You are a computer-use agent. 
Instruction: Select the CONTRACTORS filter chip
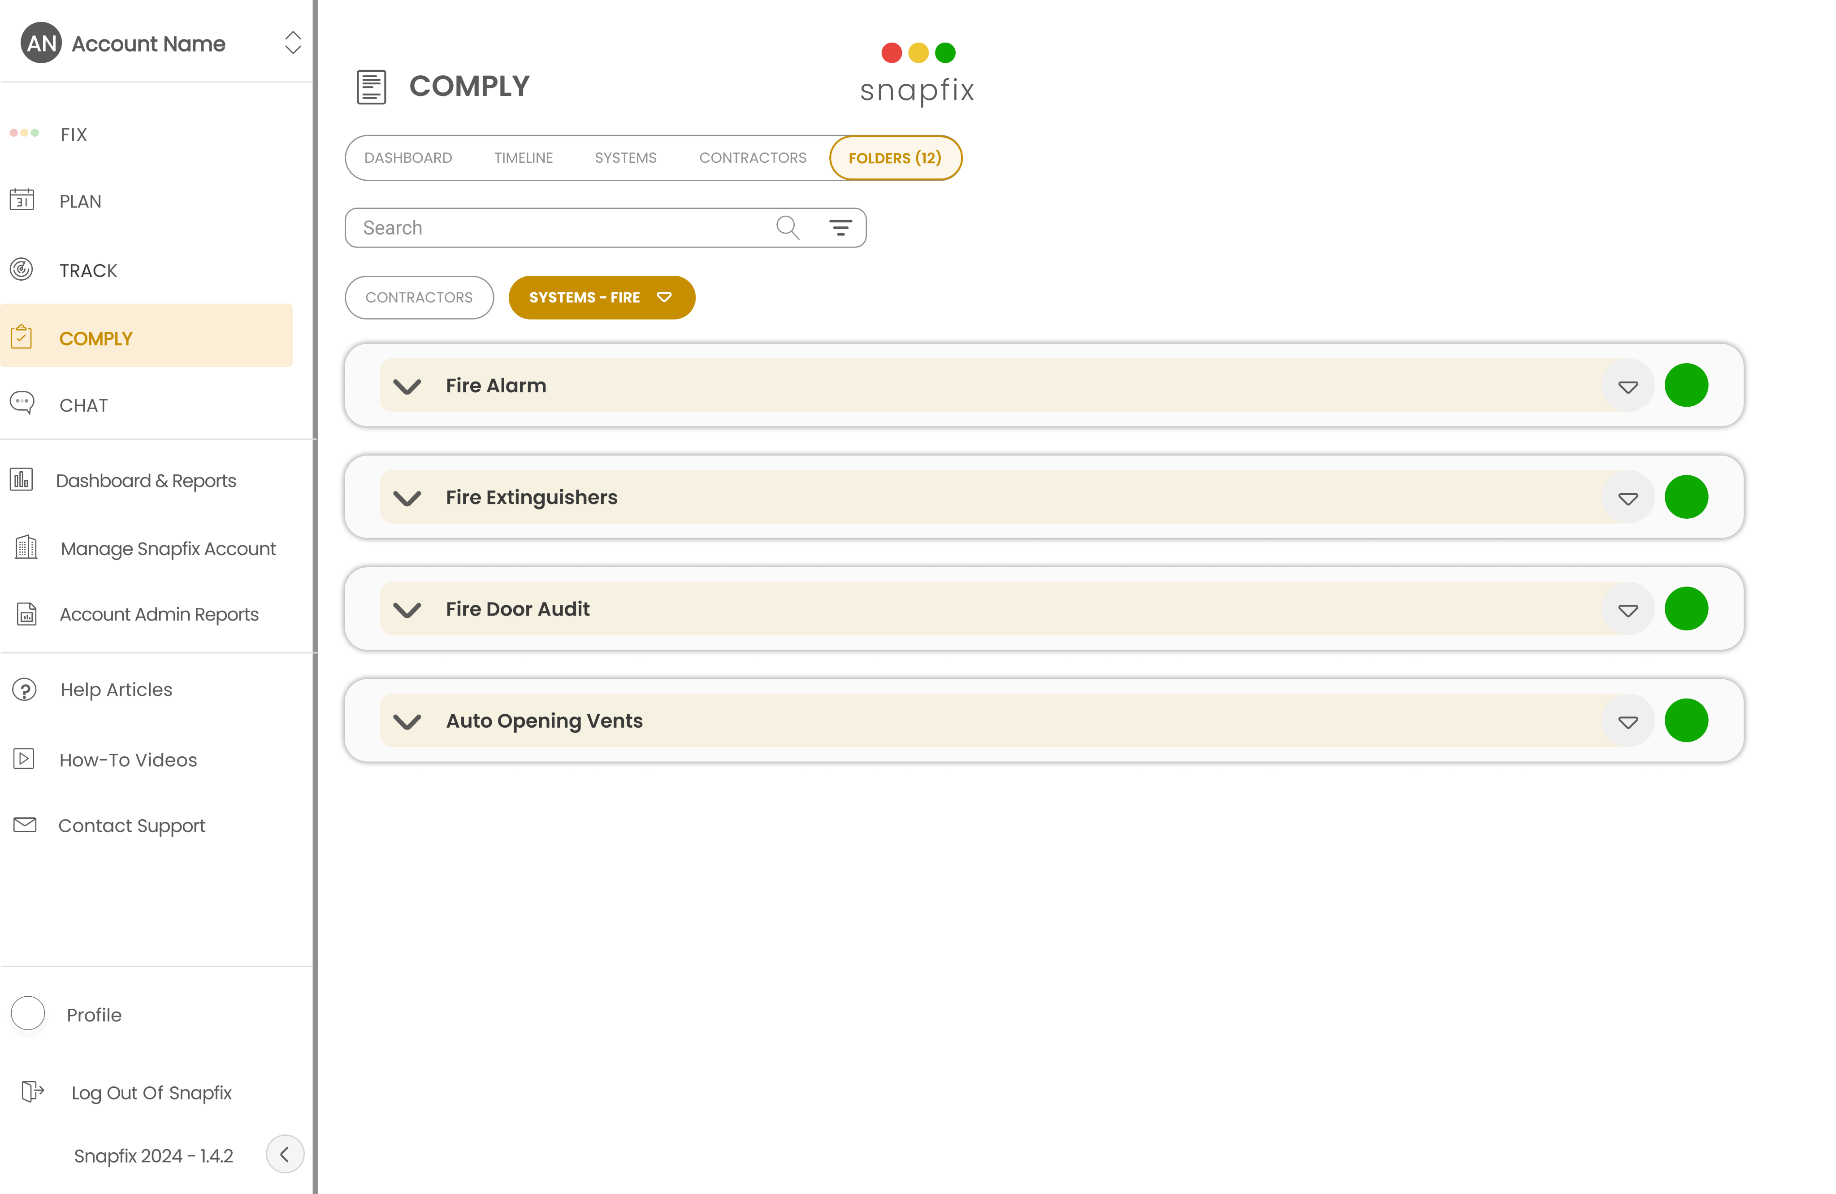[x=419, y=297]
